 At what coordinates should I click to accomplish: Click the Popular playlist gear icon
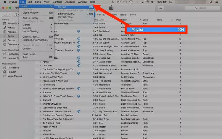[5, 72]
